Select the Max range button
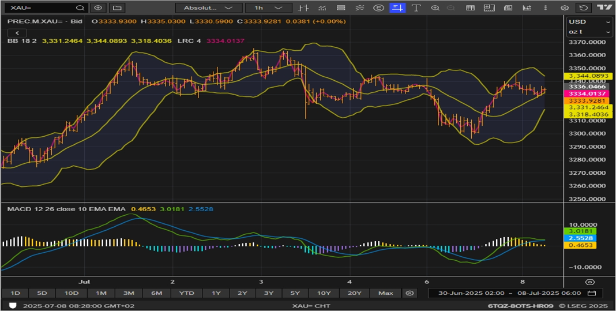This screenshot has height=311, width=616. [386, 293]
